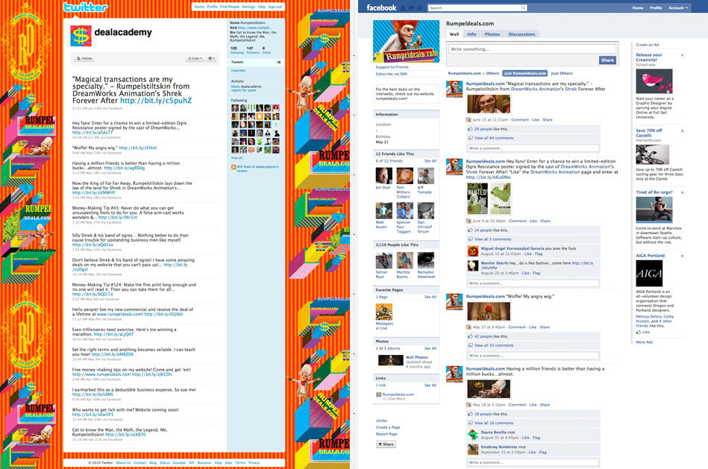
Task: Follow dealacademy on Twitter
Action: (84, 58)
